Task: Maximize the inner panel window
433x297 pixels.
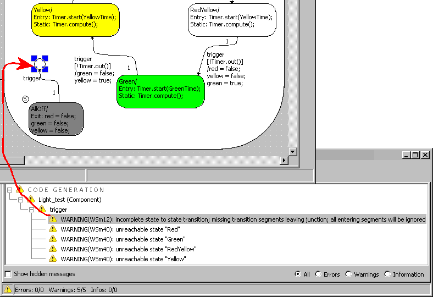Action: pyautogui.click(x=415, y=155)
